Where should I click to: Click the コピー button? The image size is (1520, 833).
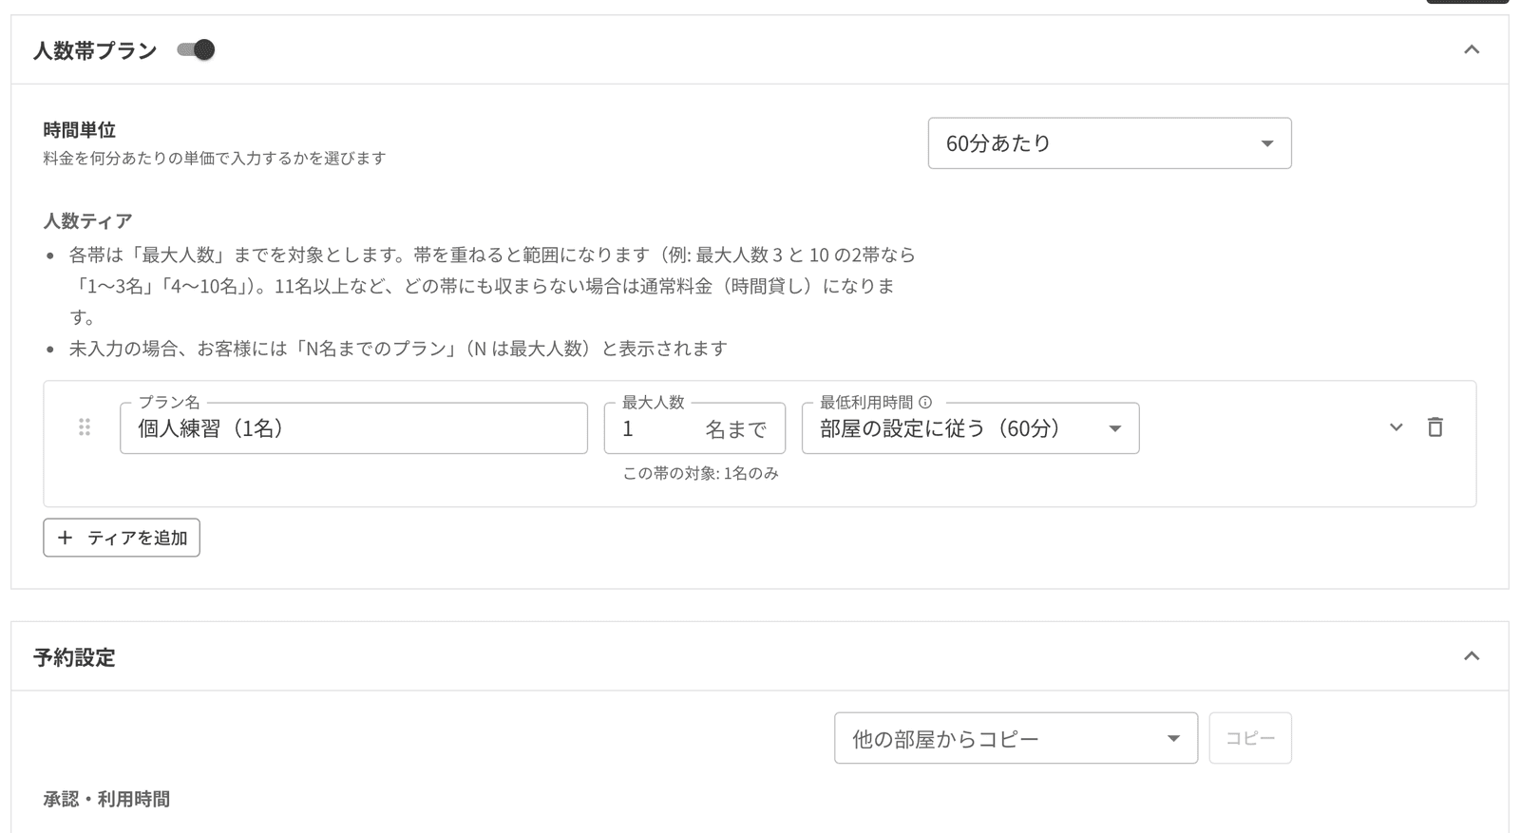(1250, 738)
